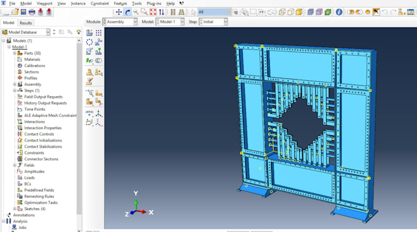417x232 pixels.
Task: Collapse the Model-1 tree node
Action: click(9, 47)
